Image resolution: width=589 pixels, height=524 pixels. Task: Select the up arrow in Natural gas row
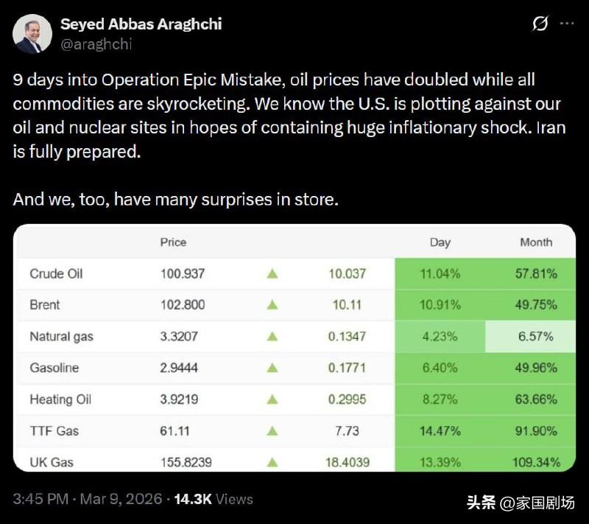[272, 337]
